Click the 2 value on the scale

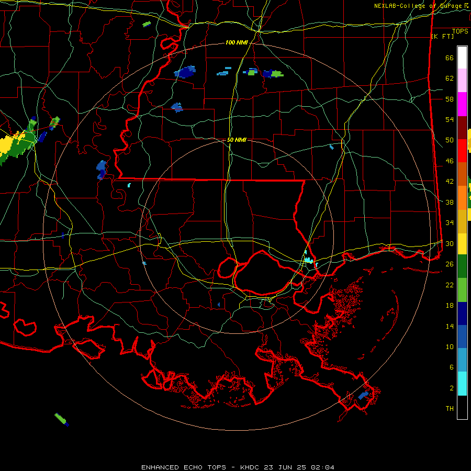coord(452,388)
